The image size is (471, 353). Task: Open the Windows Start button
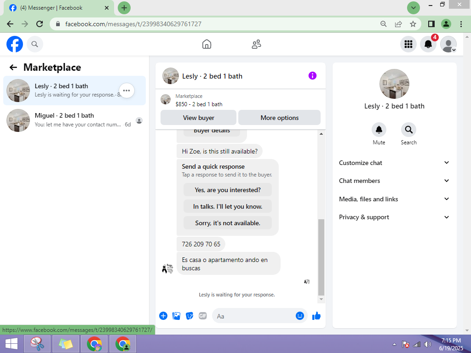[11, 344]
